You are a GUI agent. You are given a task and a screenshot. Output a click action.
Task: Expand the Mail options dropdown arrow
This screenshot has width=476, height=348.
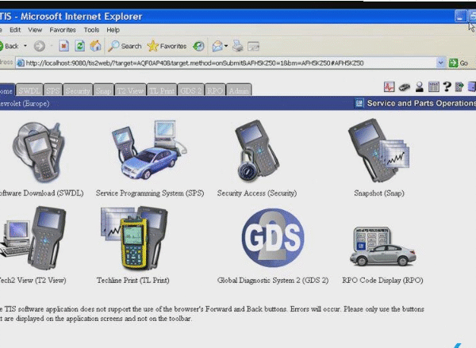[x=226, y=46]
